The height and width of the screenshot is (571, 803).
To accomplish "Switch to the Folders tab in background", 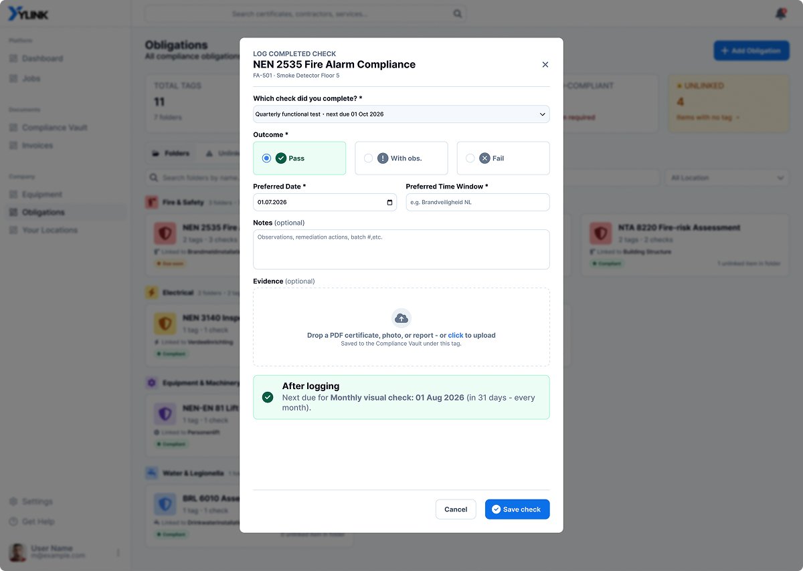I will 171,153.
